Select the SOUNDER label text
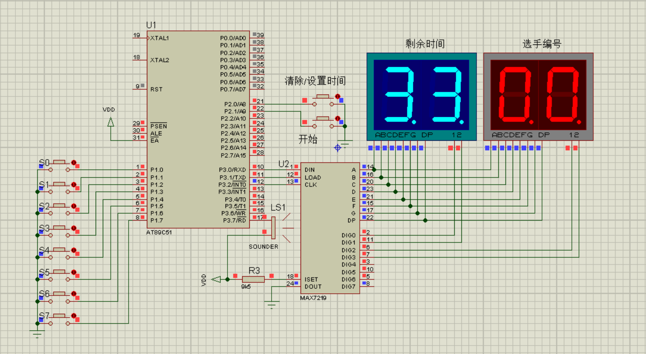 pyautogui.click(x=264, y=247)
